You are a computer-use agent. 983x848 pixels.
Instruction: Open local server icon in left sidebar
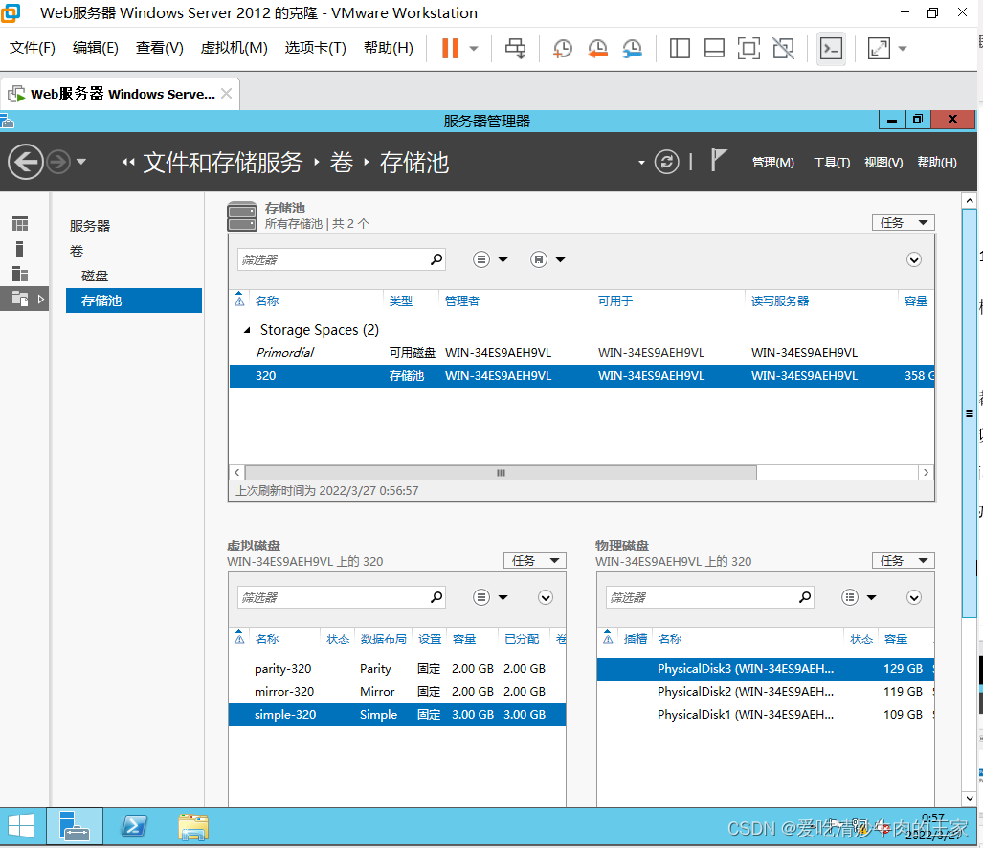pos(20,249)
